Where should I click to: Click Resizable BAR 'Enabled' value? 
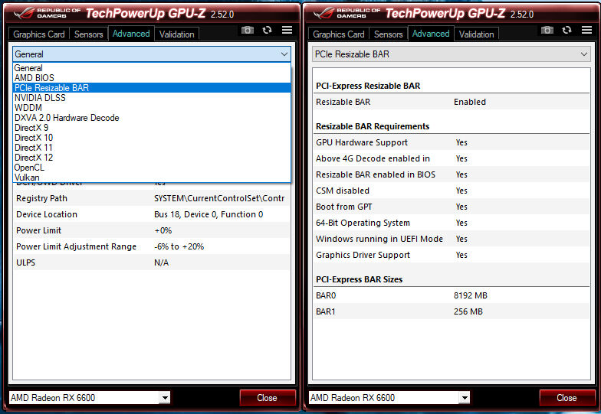pos(469,102)
